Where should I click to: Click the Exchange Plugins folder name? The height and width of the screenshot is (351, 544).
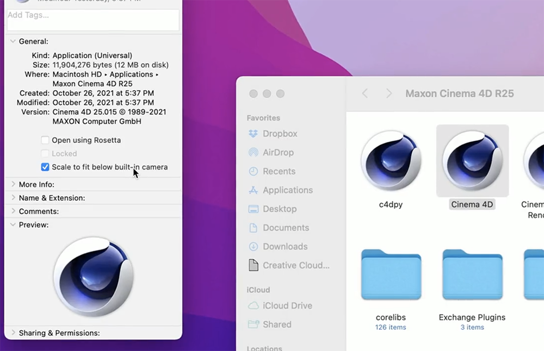(x=472, y=317)
